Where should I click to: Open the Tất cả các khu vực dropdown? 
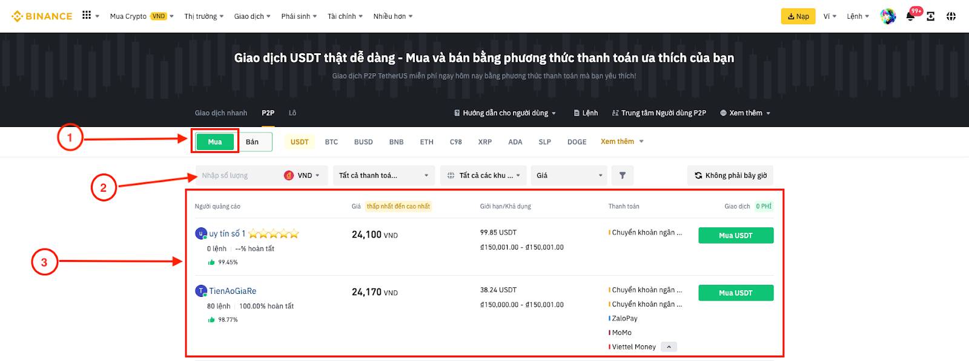pos(483,175)
